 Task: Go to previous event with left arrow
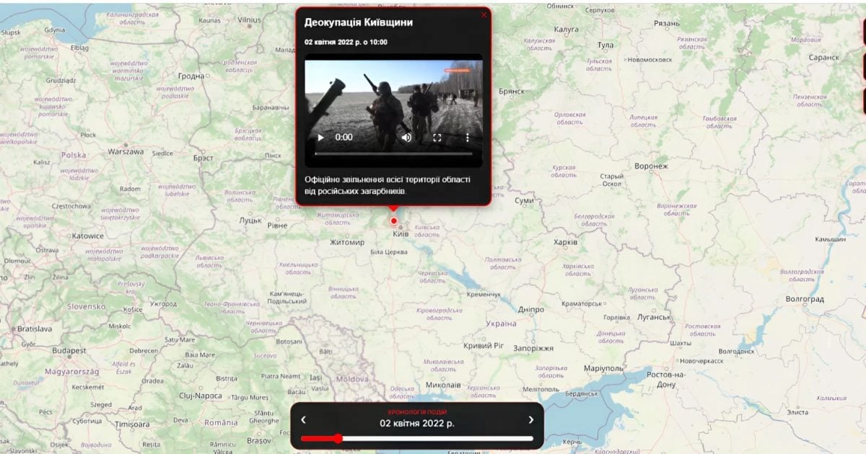(304, 420)
